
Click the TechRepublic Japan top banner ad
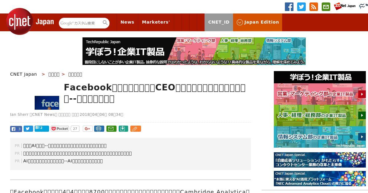(194, 51)
